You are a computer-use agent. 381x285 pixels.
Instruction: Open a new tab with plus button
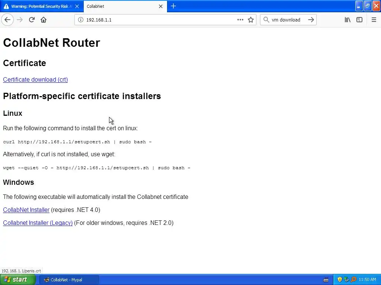coord(173,6)
